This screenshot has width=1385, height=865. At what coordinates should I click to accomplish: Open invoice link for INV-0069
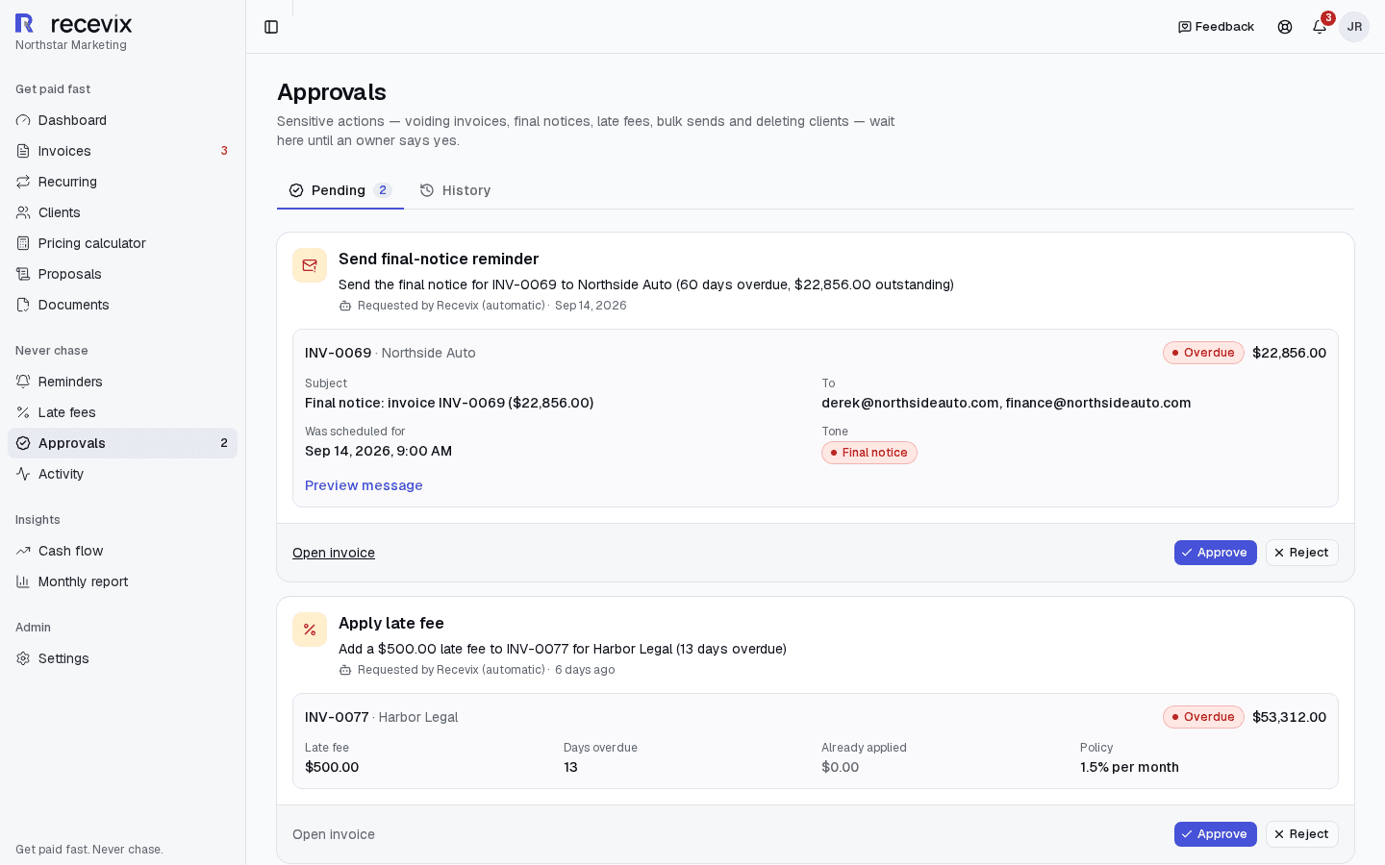[x=334, y=553]
